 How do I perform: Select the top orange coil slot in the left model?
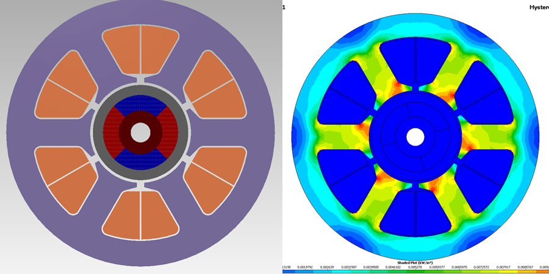click(x=140, y=51)
